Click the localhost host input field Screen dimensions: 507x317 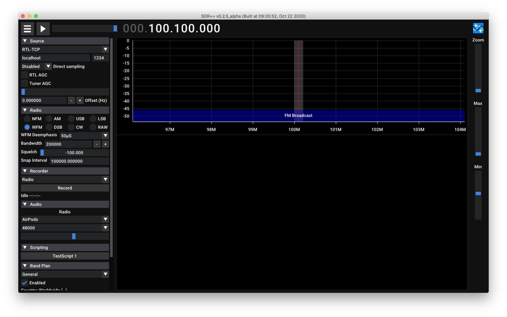tap(55, 58)
